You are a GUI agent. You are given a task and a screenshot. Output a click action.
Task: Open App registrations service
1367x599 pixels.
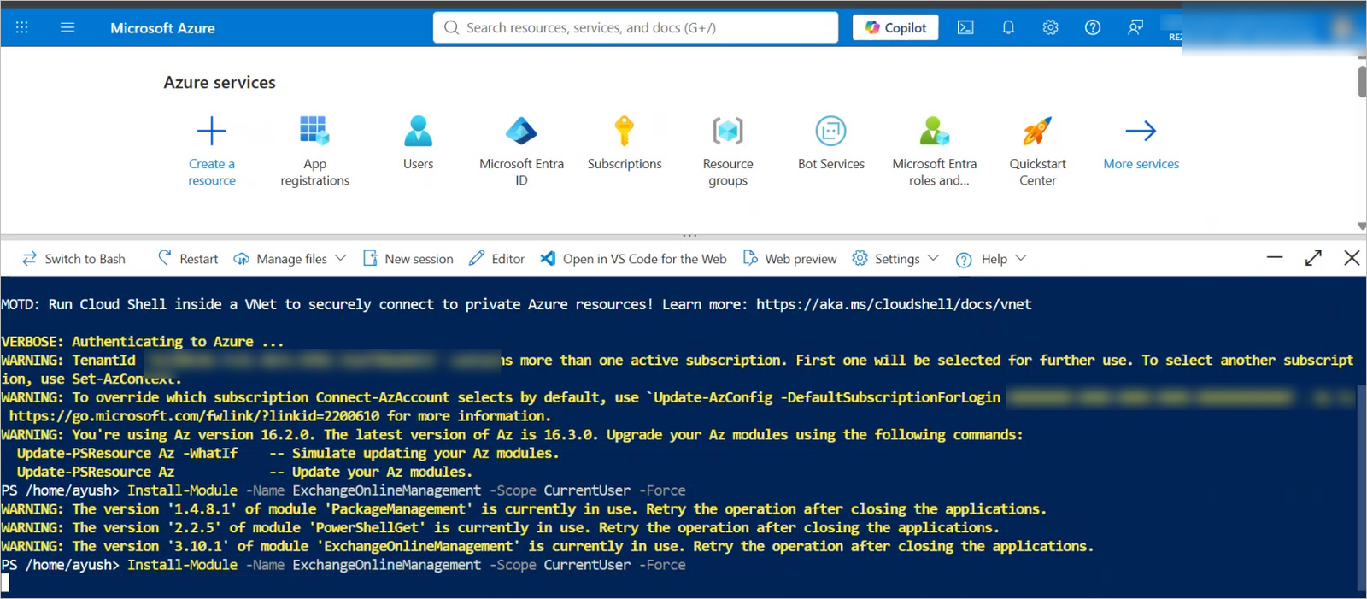314,150
